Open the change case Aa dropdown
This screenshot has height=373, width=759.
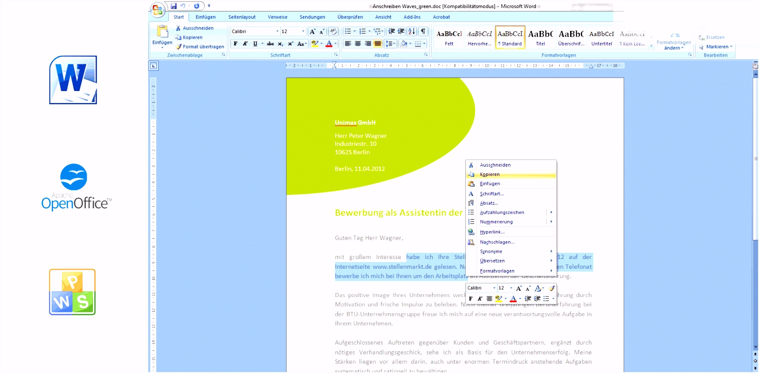302,44
